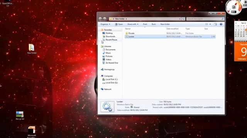Click the Ze Shared One library icon
The width and height of the screenshot is (247, 138).
pyautogui.click(x=104, y=63)
